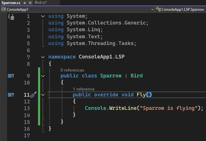The image size is (206, 141).
Task: Click the C# project icon beside ConsoleApp1
Action: (x=3, y=9)
